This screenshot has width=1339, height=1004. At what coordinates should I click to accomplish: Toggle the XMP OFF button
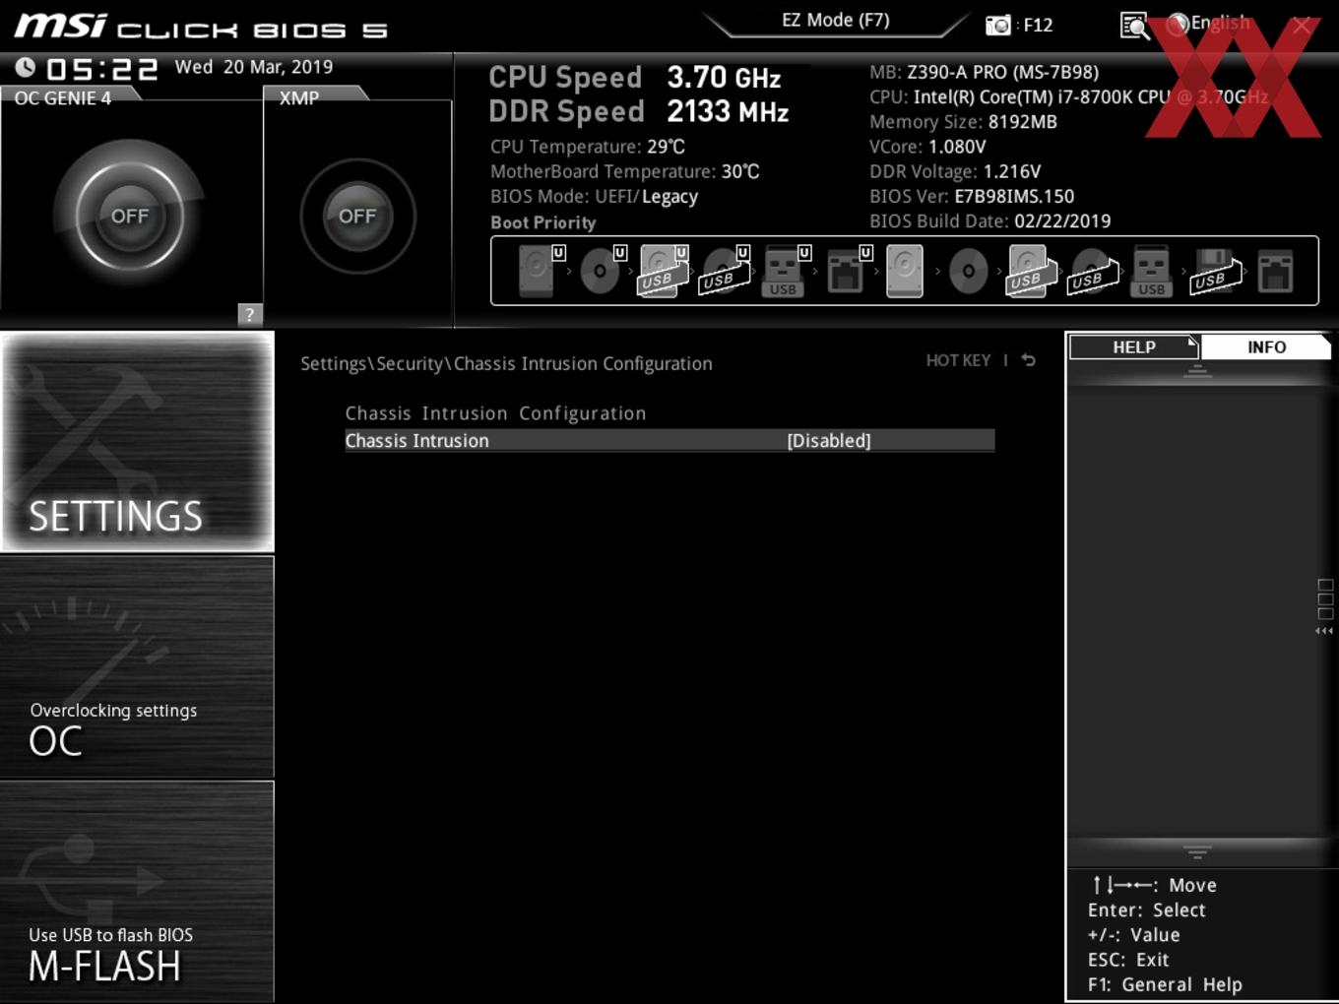coord(357,216)
